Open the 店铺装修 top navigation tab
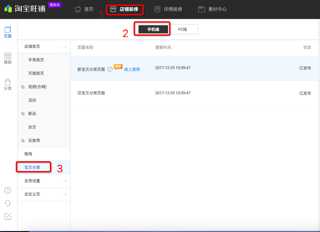The height and width of the screenshot is (232, 320). [124, 9]
